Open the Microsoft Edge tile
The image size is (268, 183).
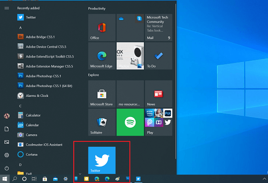click(x=102, y=56)
